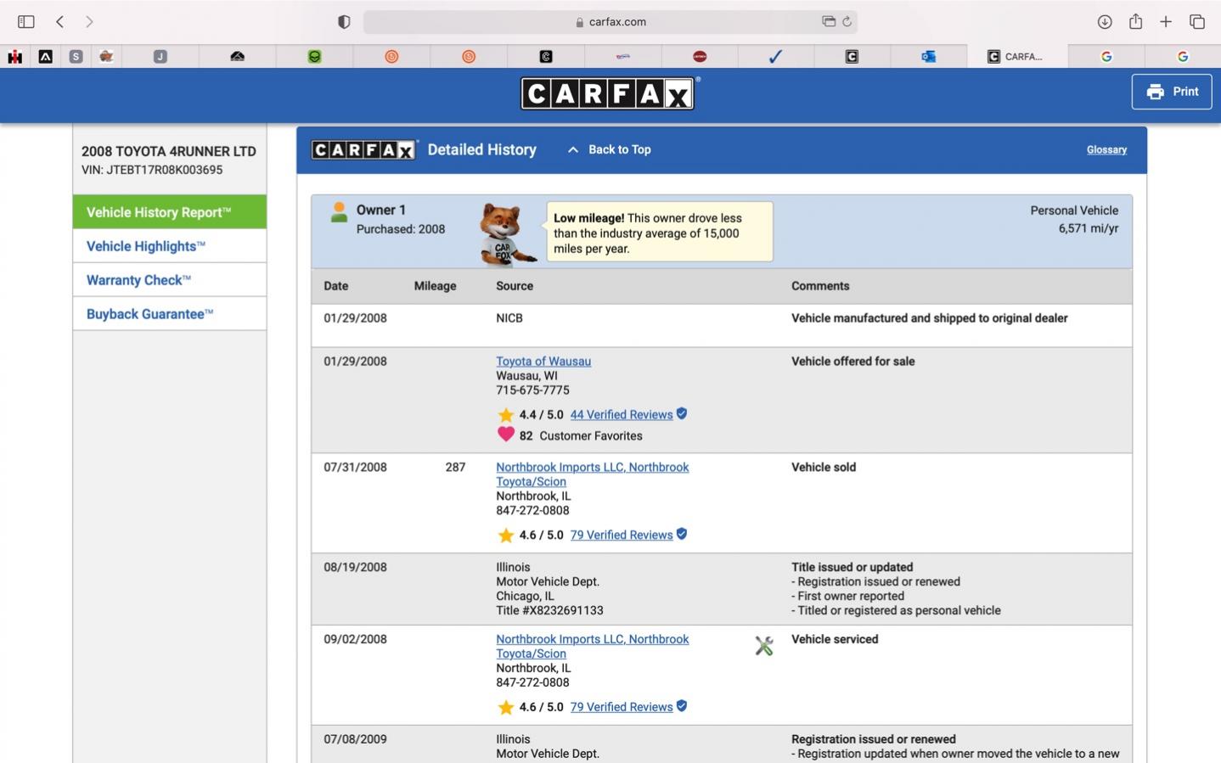Open the downloads icon in toolbar
Screen dimensions: 1221x763
point(1105,22)
